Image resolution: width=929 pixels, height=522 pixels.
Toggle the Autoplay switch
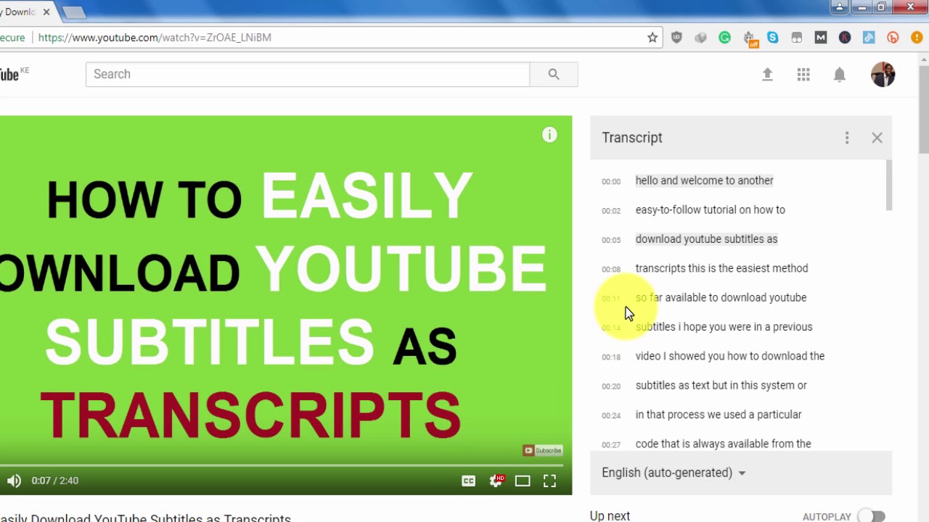(871, 516)
